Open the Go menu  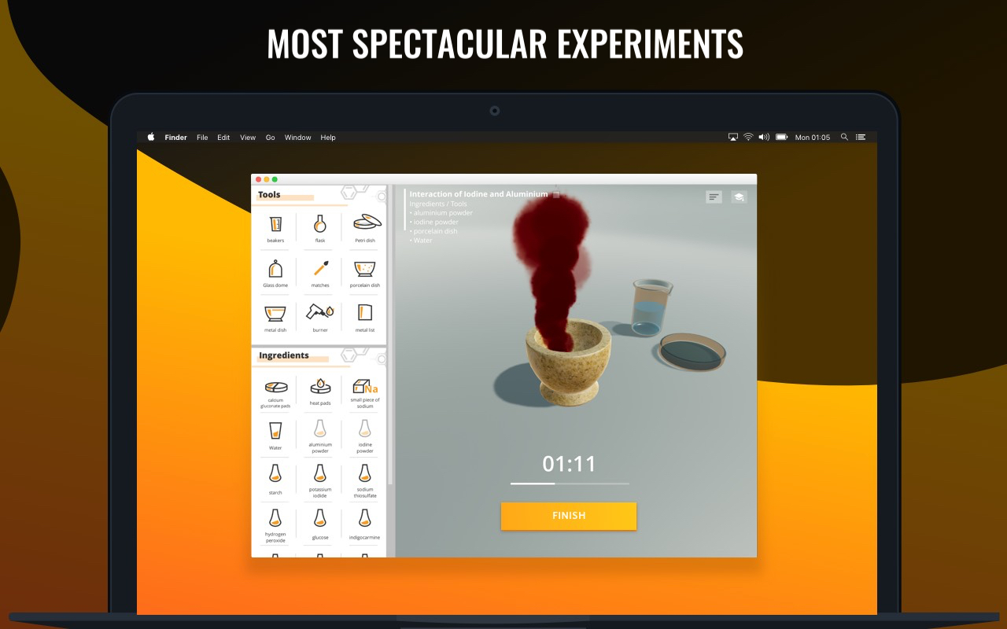(270, 138)
